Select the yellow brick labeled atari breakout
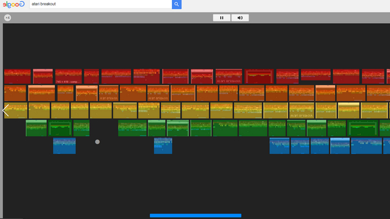390x219 pixels. [x=302, y=111]
